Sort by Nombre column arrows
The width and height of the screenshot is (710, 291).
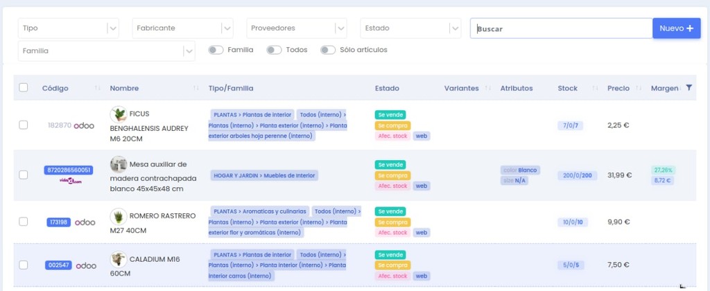tap(196, 88)
